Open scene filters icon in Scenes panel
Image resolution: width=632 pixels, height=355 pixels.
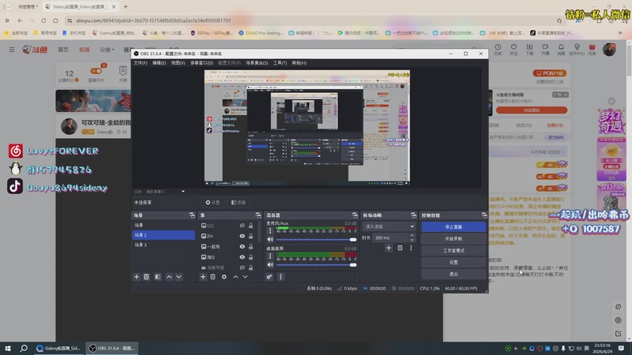pyautogui.click(x=157, y=277)
